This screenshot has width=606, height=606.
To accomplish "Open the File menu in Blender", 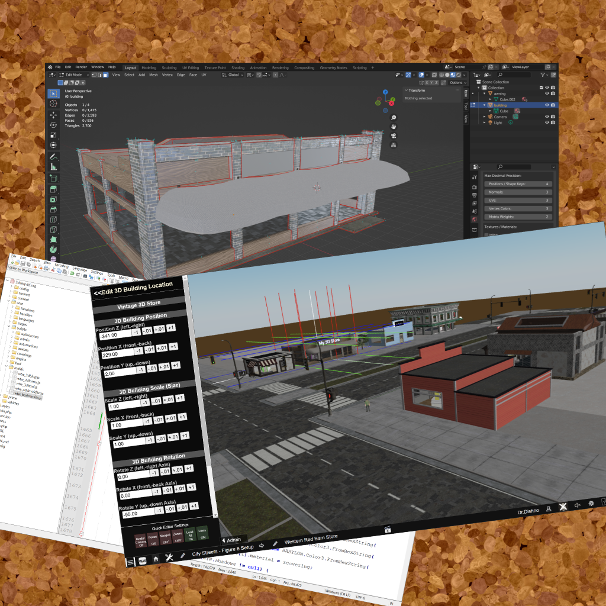I will click(58, 67).
